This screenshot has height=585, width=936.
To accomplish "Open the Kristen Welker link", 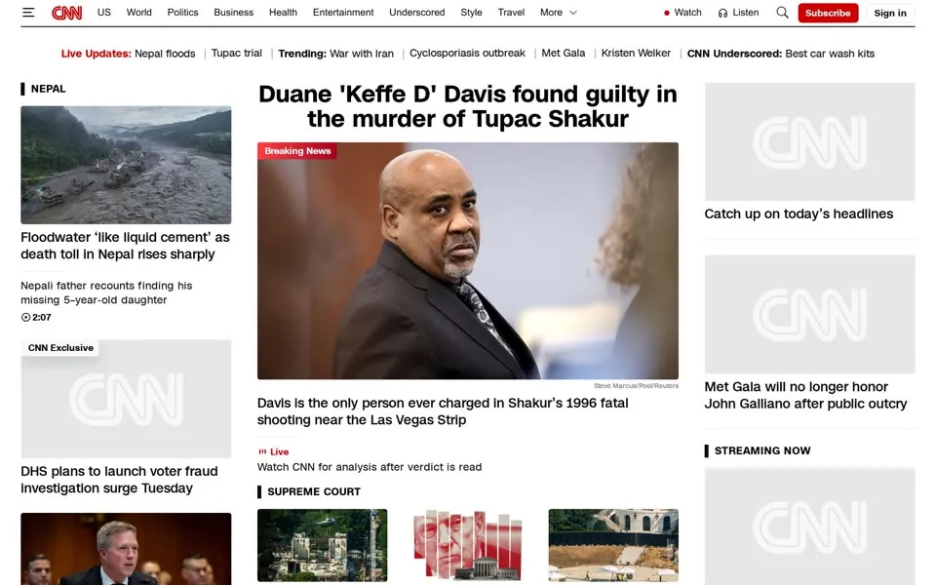I will click(636, 53).
